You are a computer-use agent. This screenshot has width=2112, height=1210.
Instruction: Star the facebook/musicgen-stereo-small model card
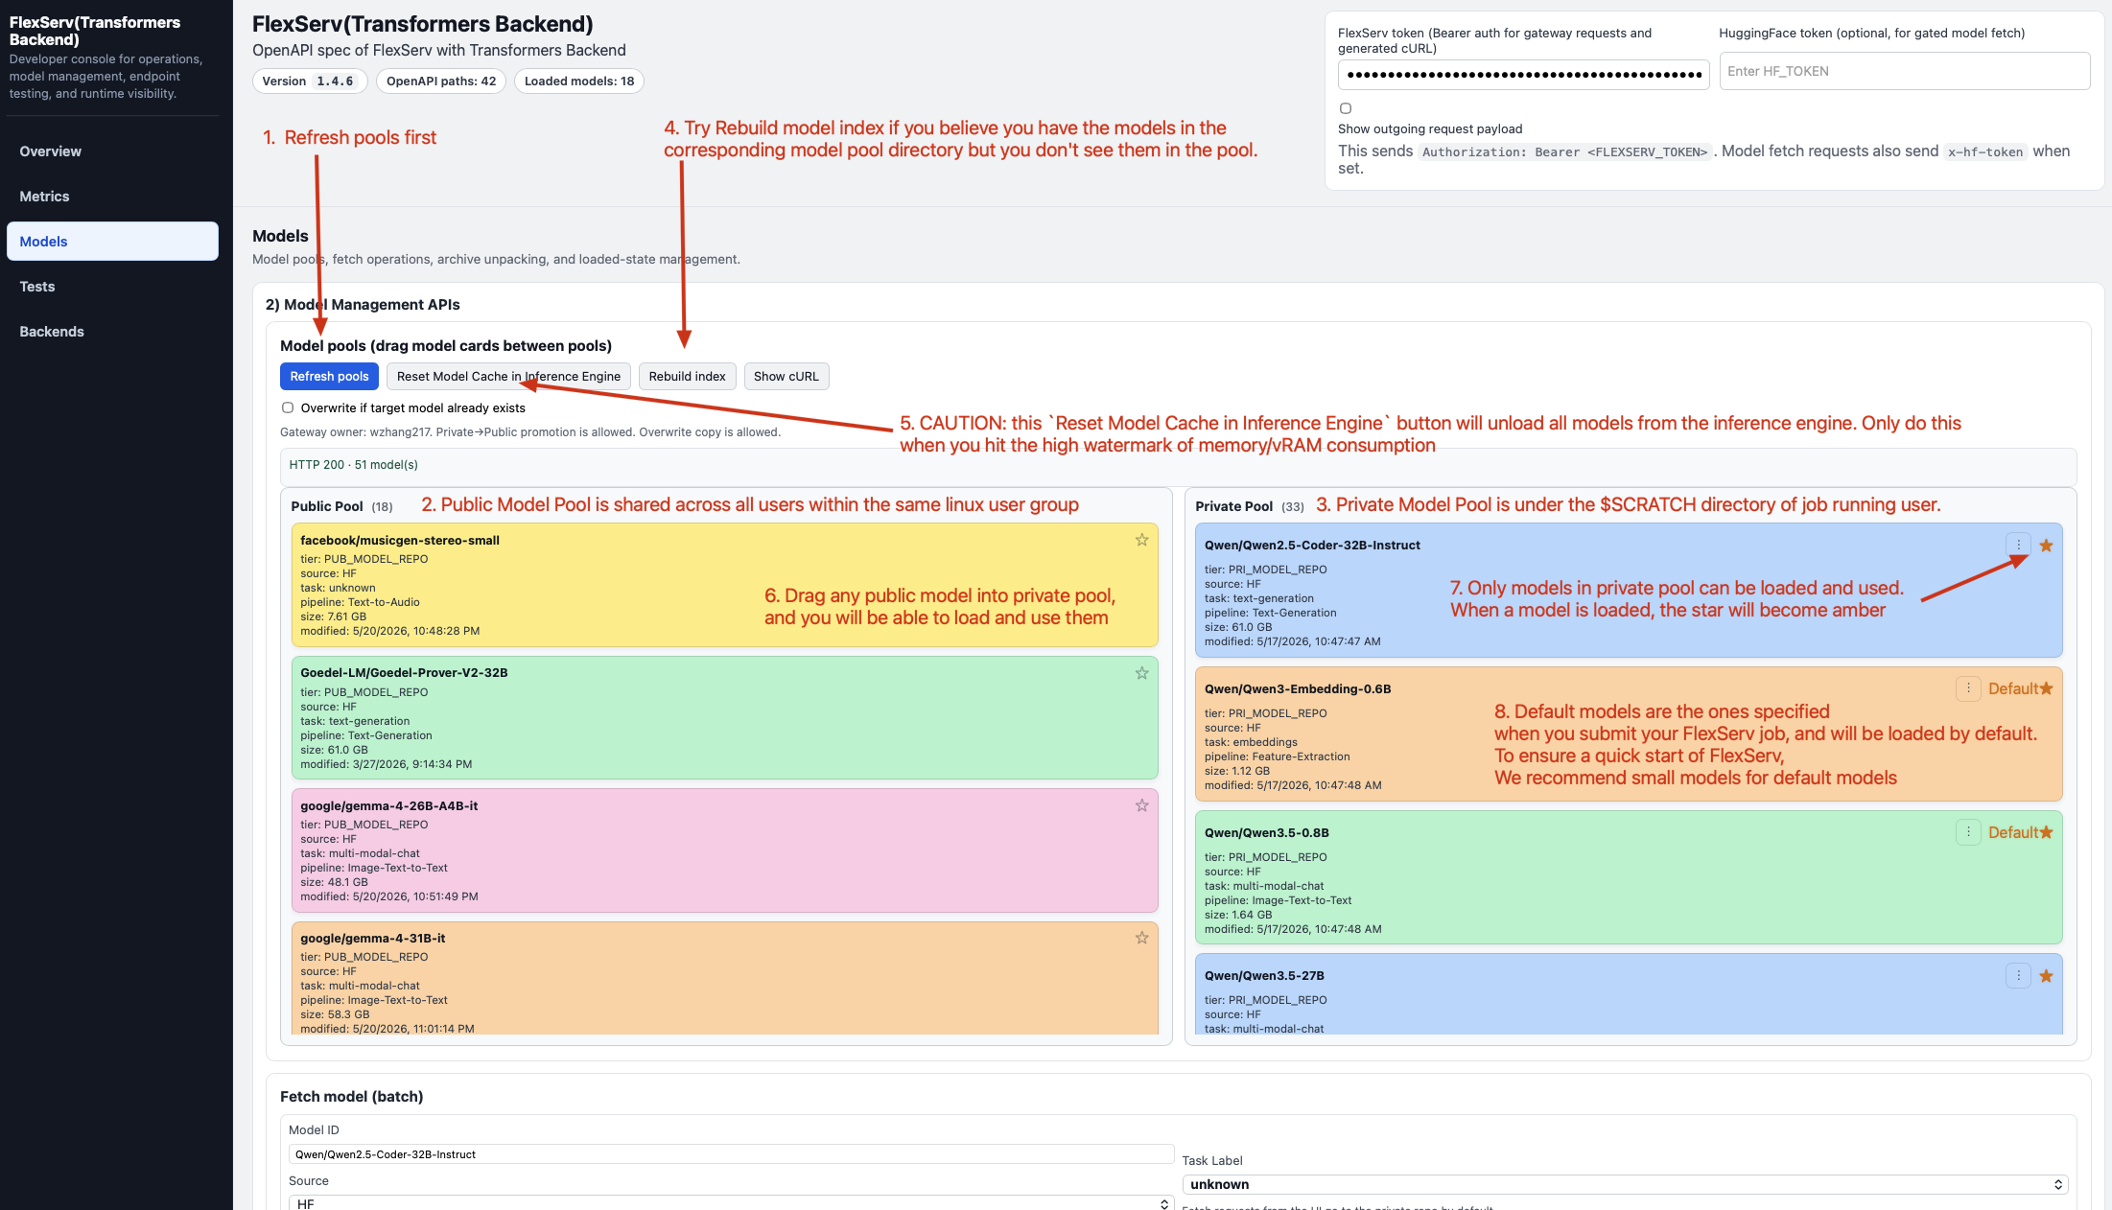(1141, 540)
